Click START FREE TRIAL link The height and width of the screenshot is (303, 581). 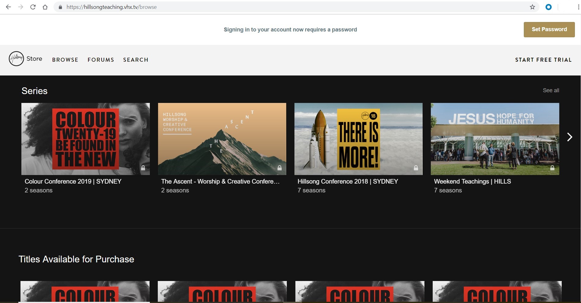(543, 60)
